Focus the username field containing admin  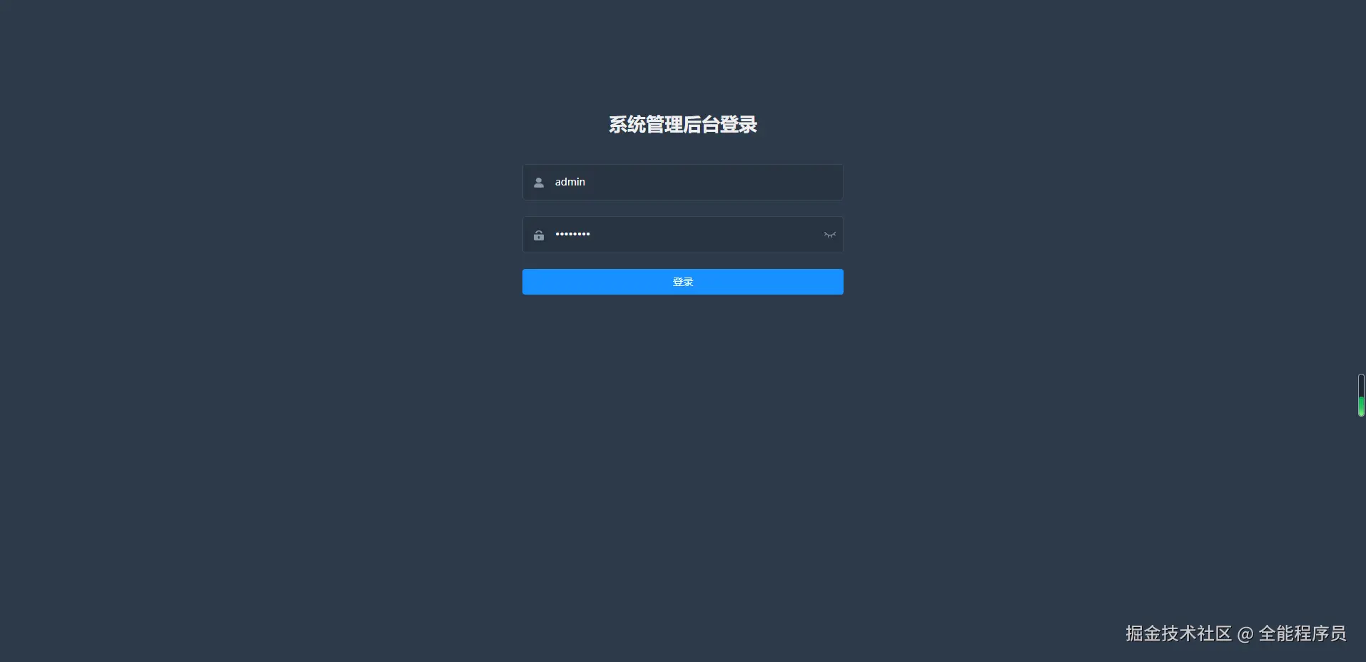coord(683,183)
